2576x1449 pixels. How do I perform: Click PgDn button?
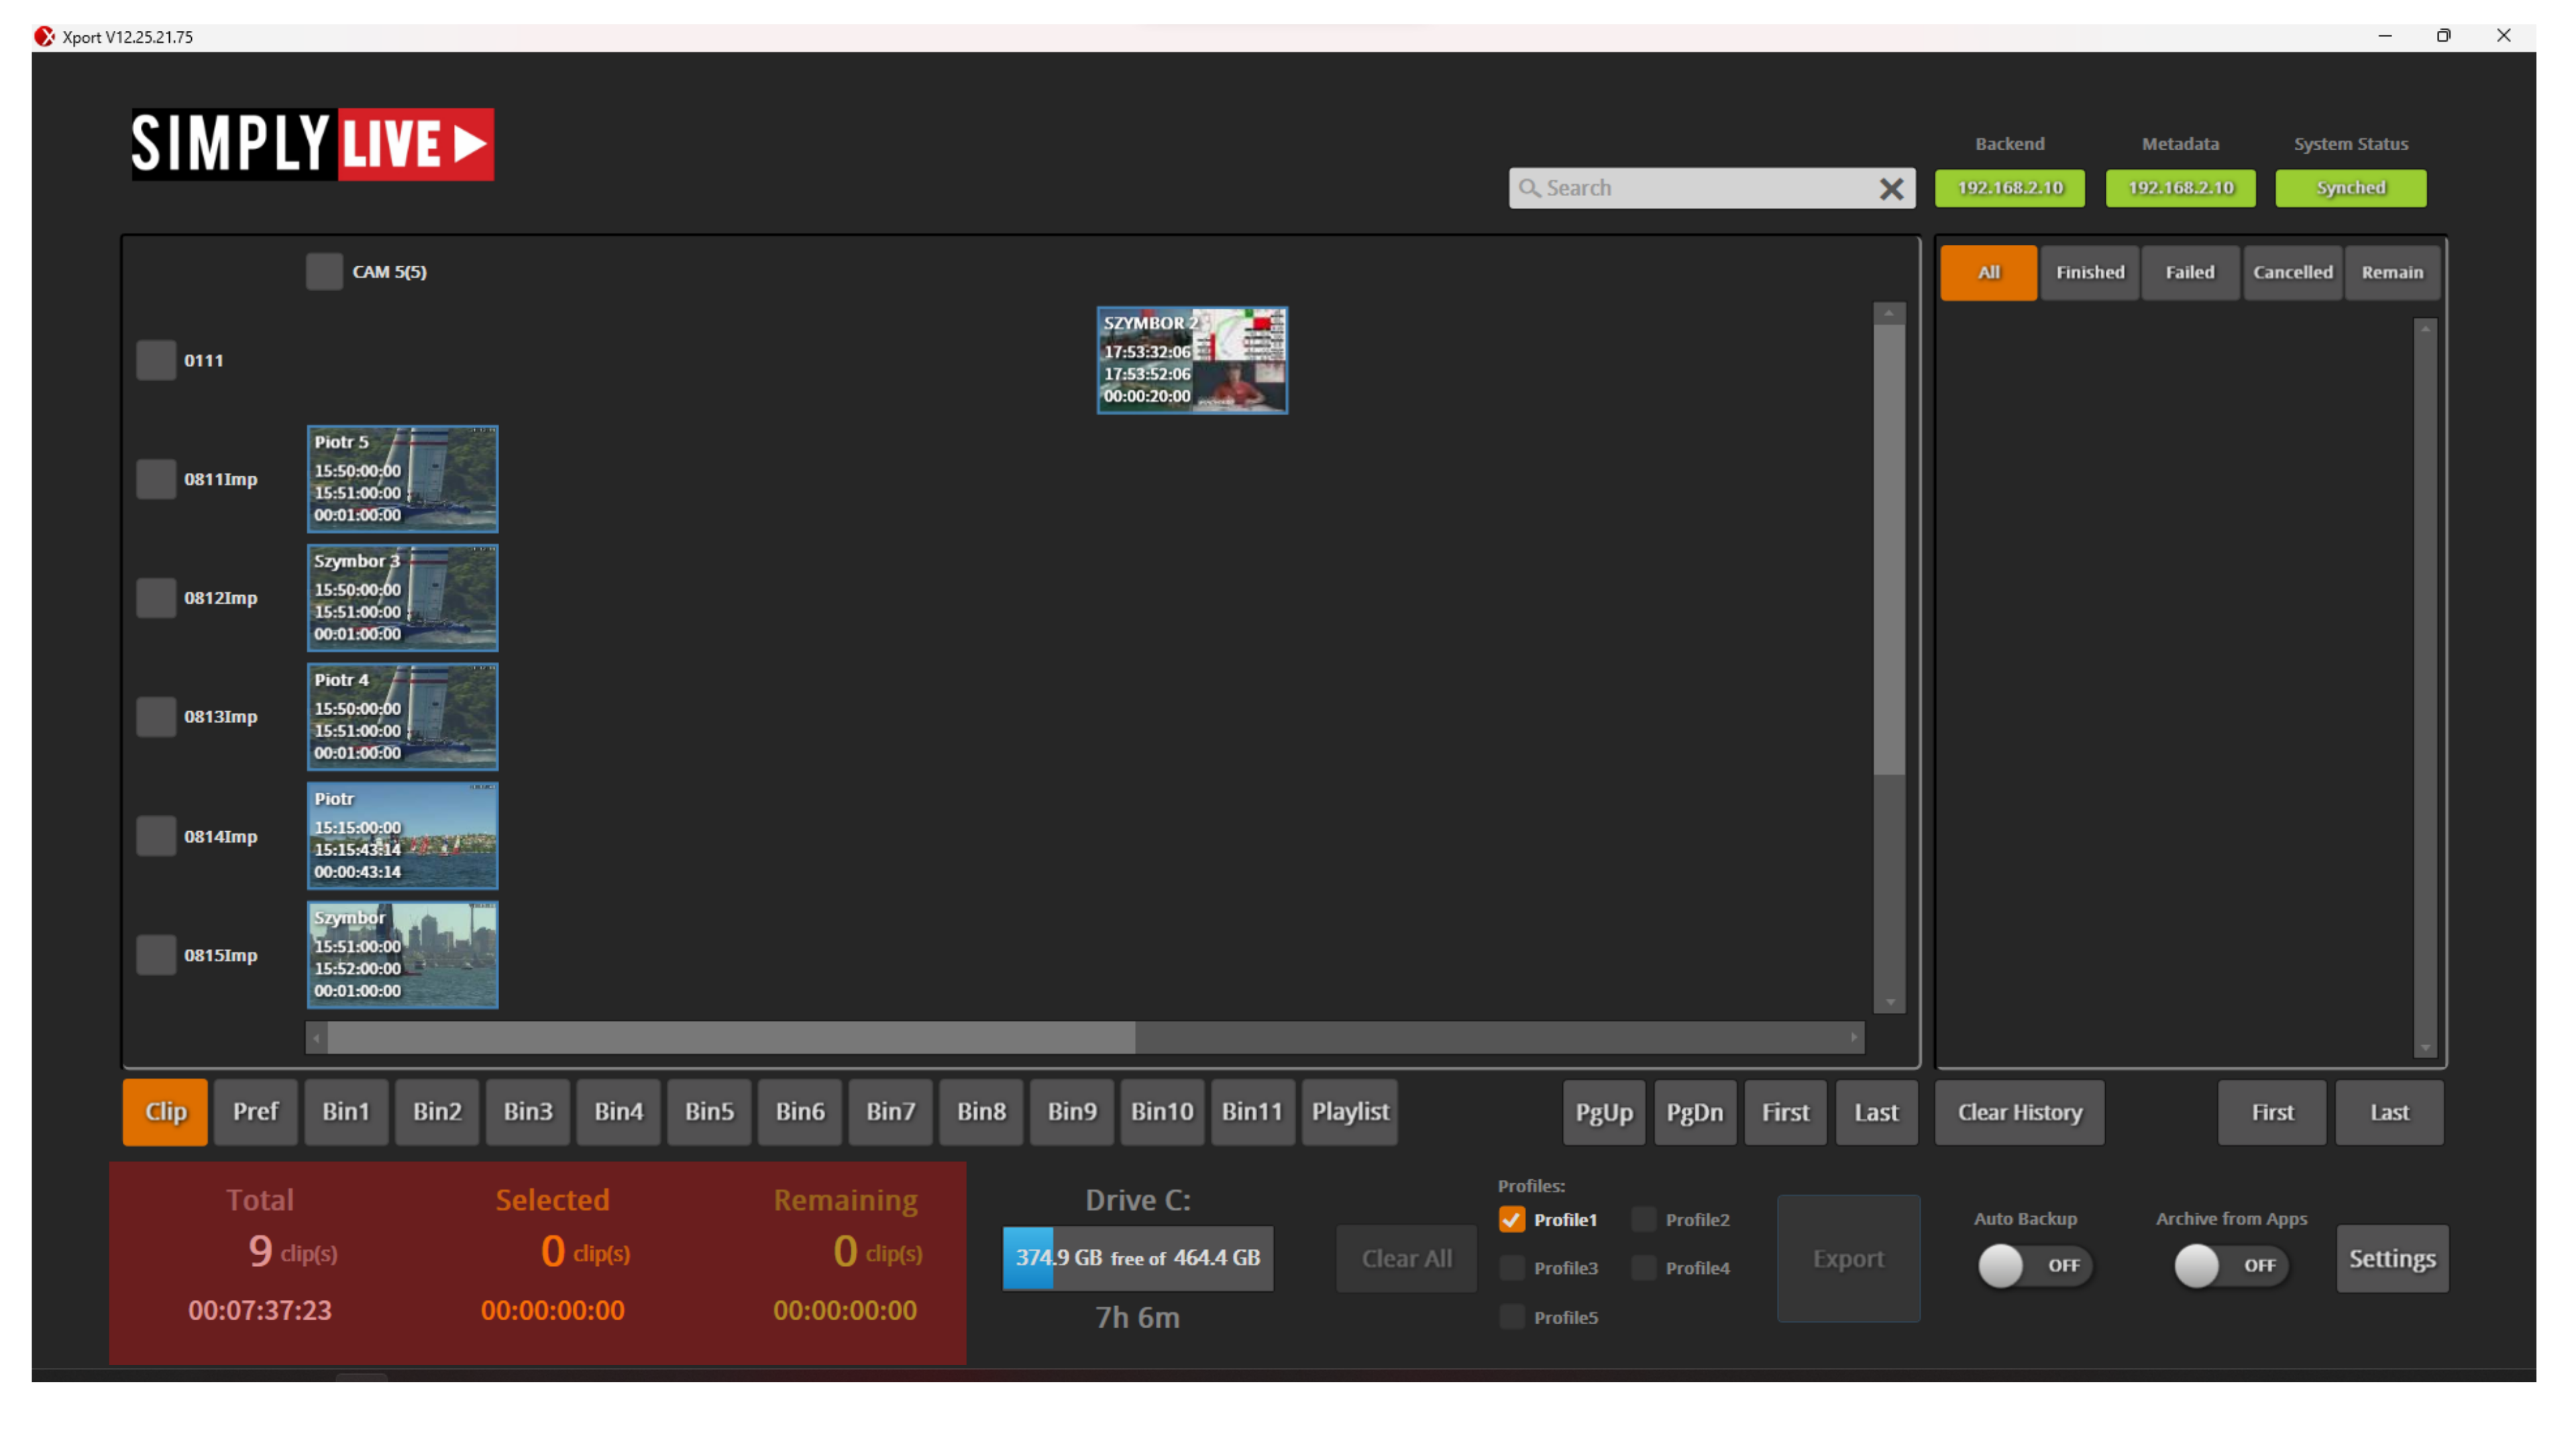(x=1695, y=1112)
